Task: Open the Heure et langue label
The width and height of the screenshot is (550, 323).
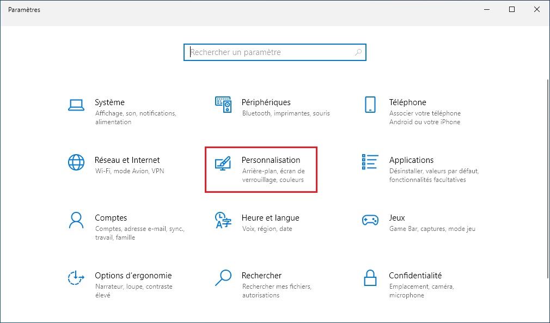Action: click(270, 218)
